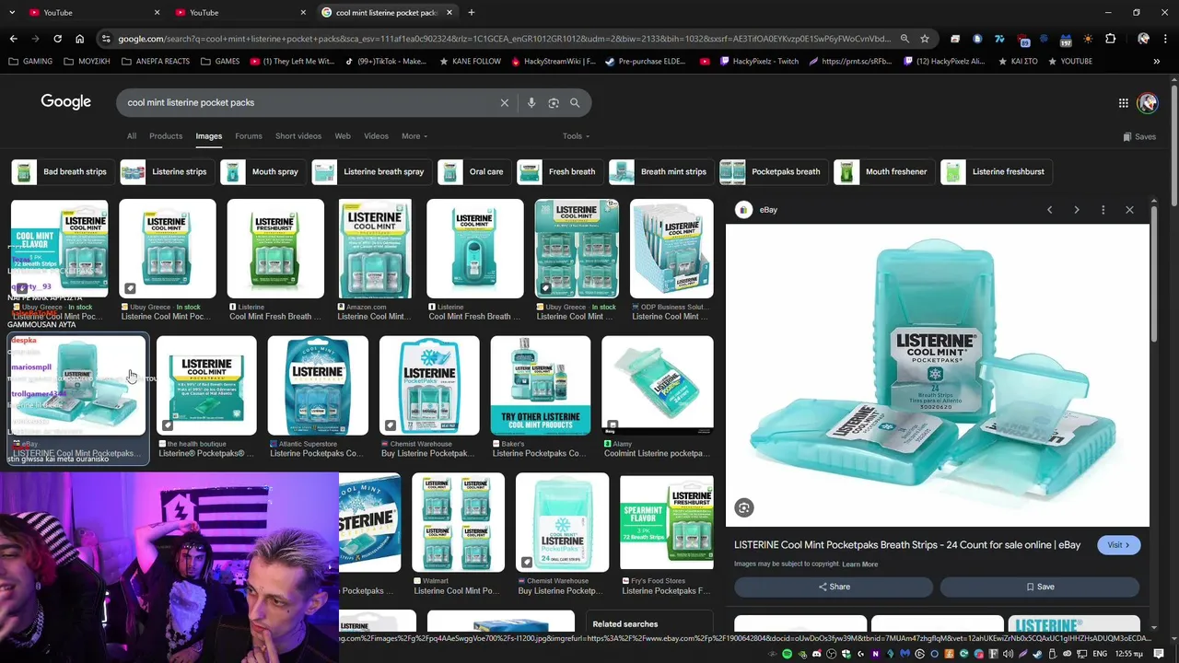Viewport: 1179px width, 663px height.
Task: Select the Pocketpaks breath chip
Action: pyautogui.click(x=774, y=171)
